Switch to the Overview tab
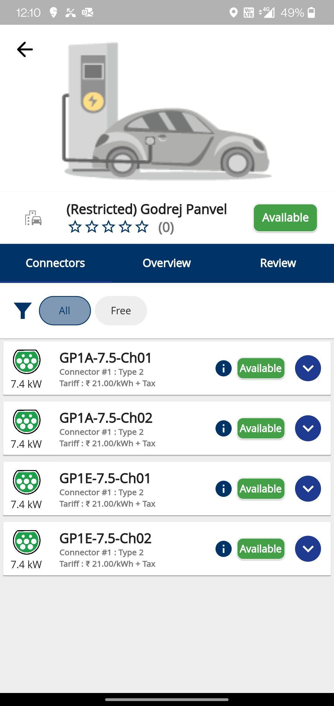Viewport: 334px width, 706px height. click(167, 263)
